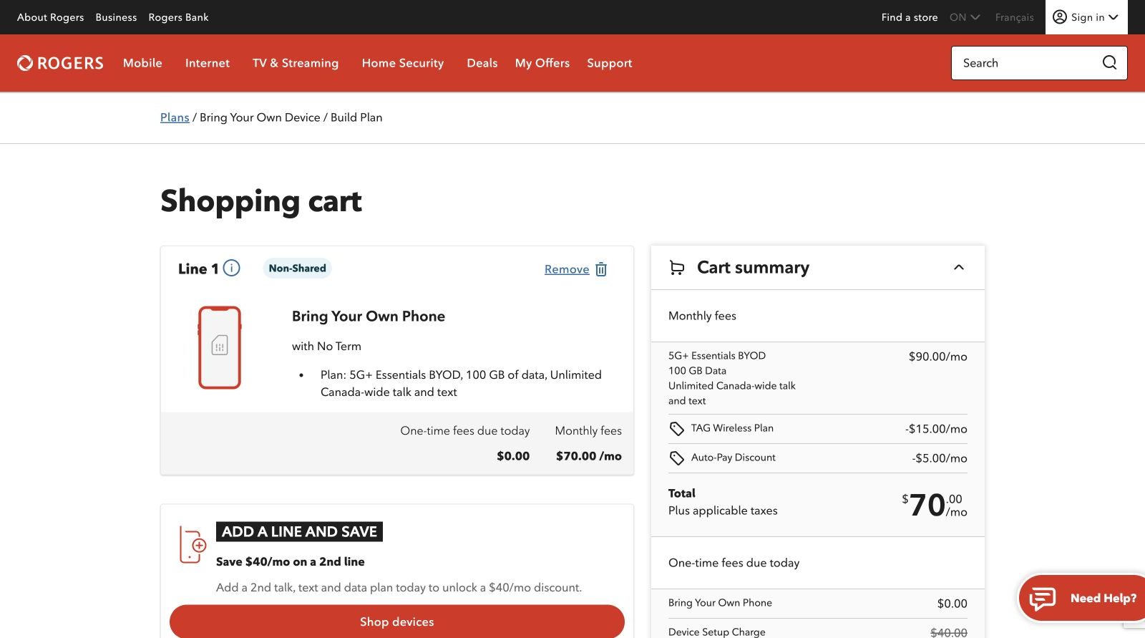
Task: Click the search magnifier icon
Action: pyautogui.click(x=1109, y=63)
